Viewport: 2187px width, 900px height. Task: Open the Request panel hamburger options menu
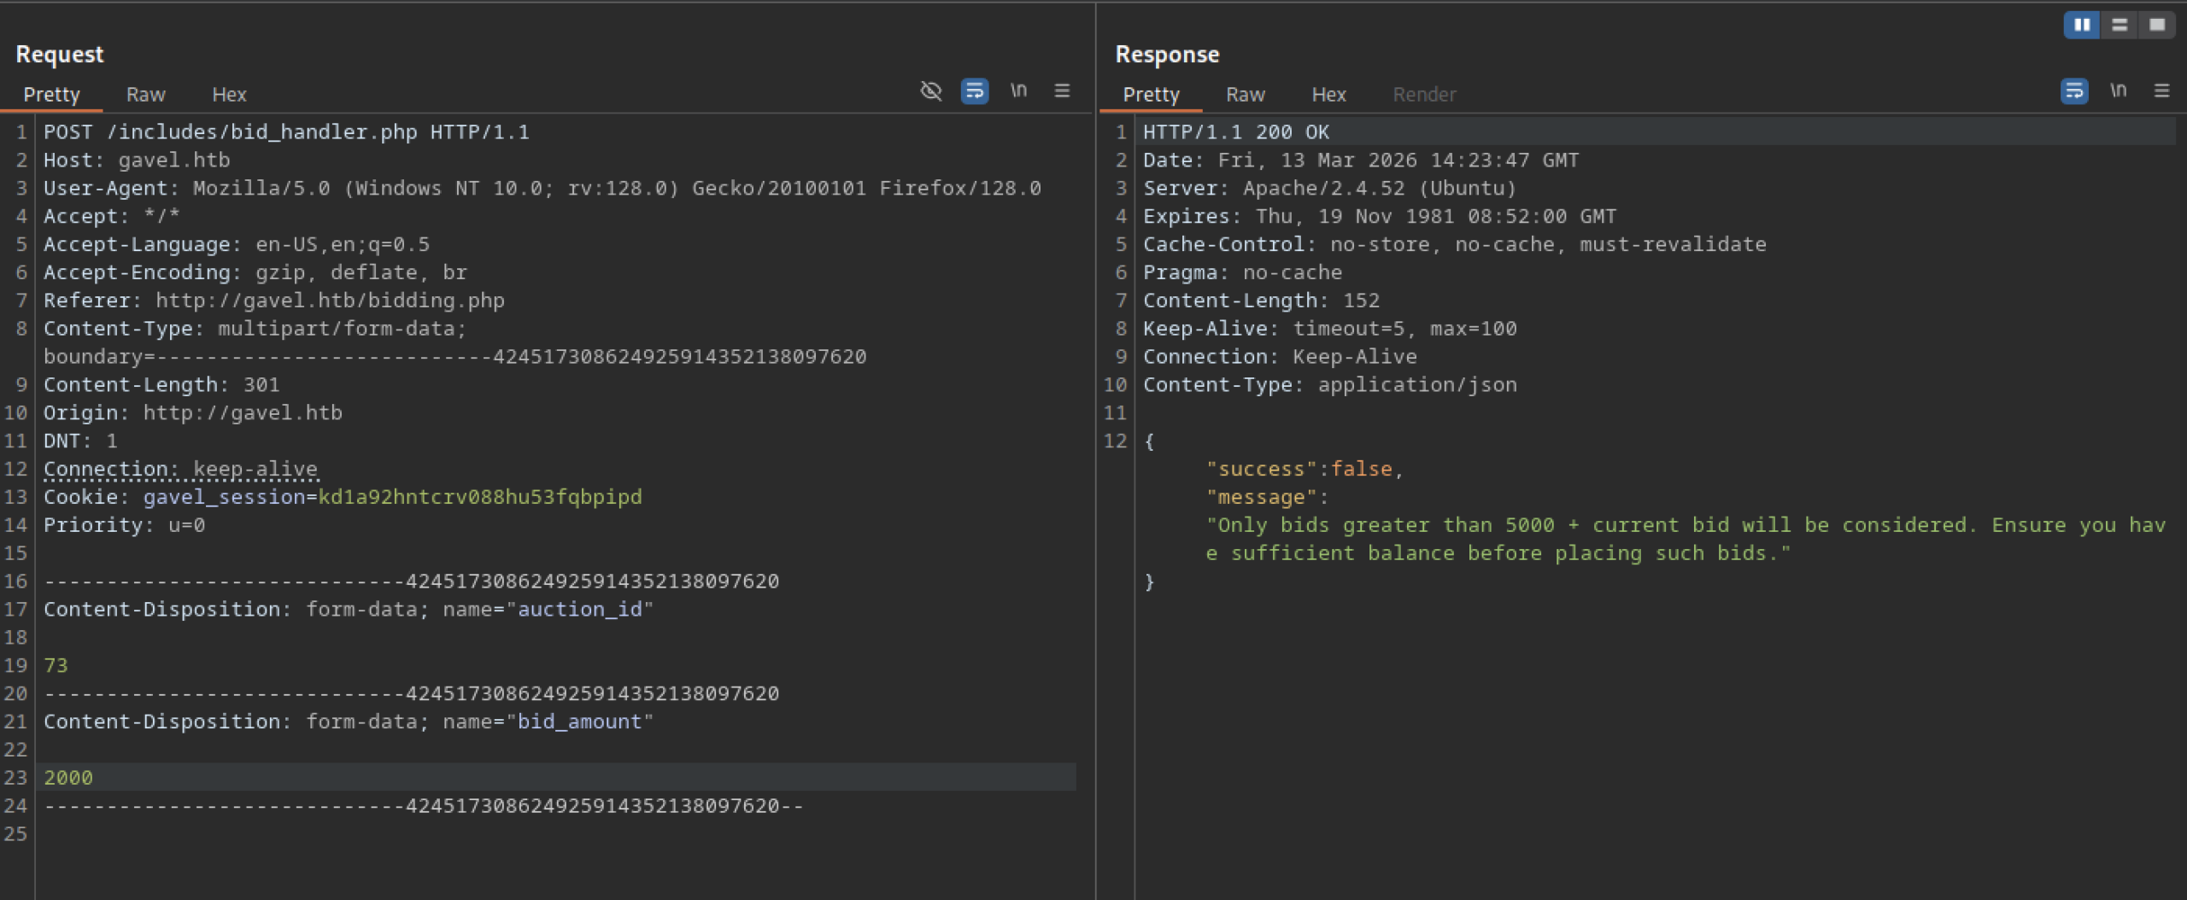tap(1062, 91)
